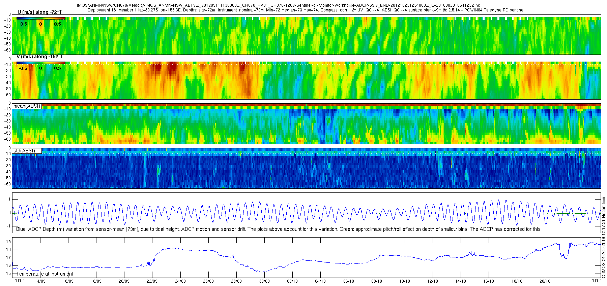Click the 02/10 date tick label
607x286 pixels.
292,281
